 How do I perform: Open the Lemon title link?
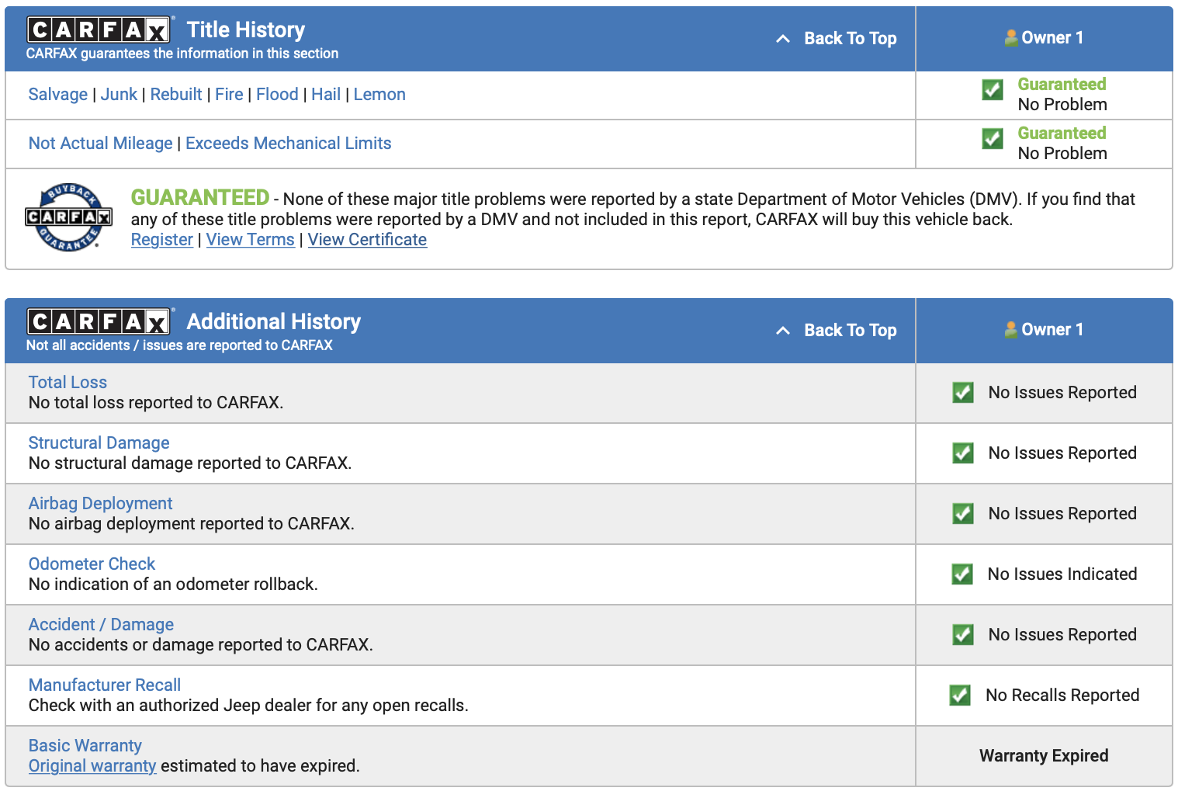379,95
